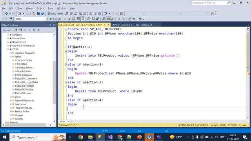The width and height of the screenshot is (251, 141).
Task: Expand the Views folder
Action: [11, 97]
